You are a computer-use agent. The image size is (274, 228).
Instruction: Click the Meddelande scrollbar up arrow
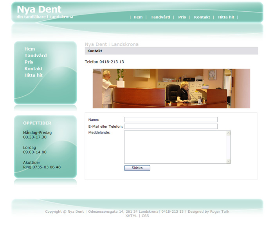[x=228, y=133]
